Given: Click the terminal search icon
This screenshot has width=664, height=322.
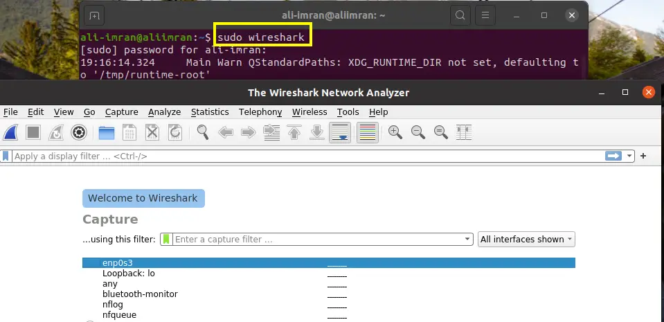Looking at the screenshot, I should pos(460,16).
